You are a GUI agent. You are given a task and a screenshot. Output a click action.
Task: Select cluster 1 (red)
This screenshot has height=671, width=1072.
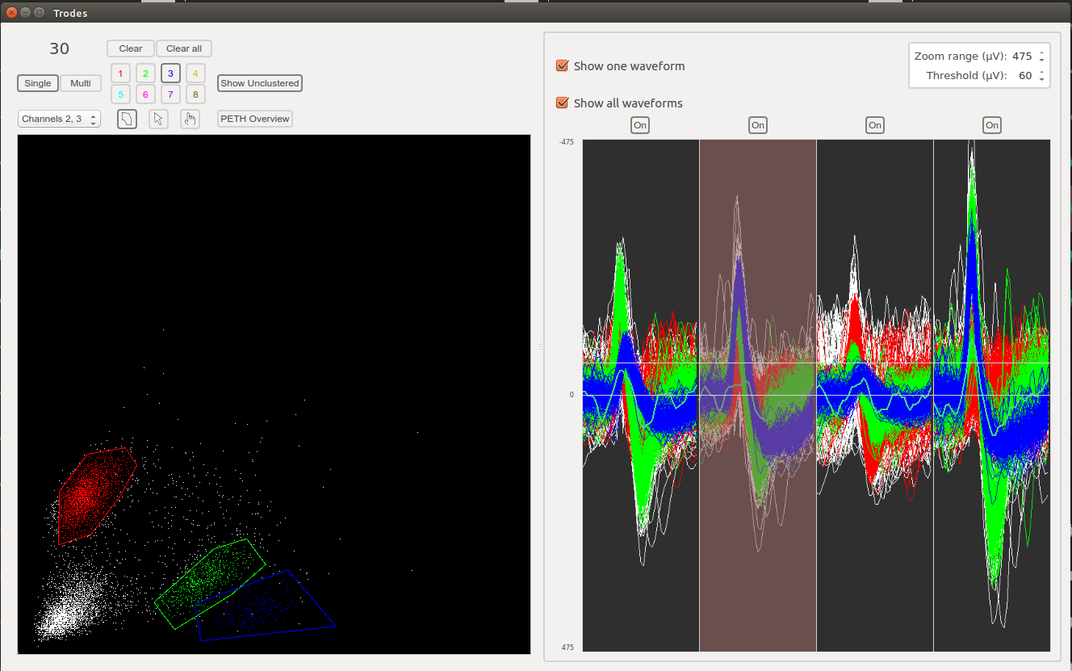point(120,73)
